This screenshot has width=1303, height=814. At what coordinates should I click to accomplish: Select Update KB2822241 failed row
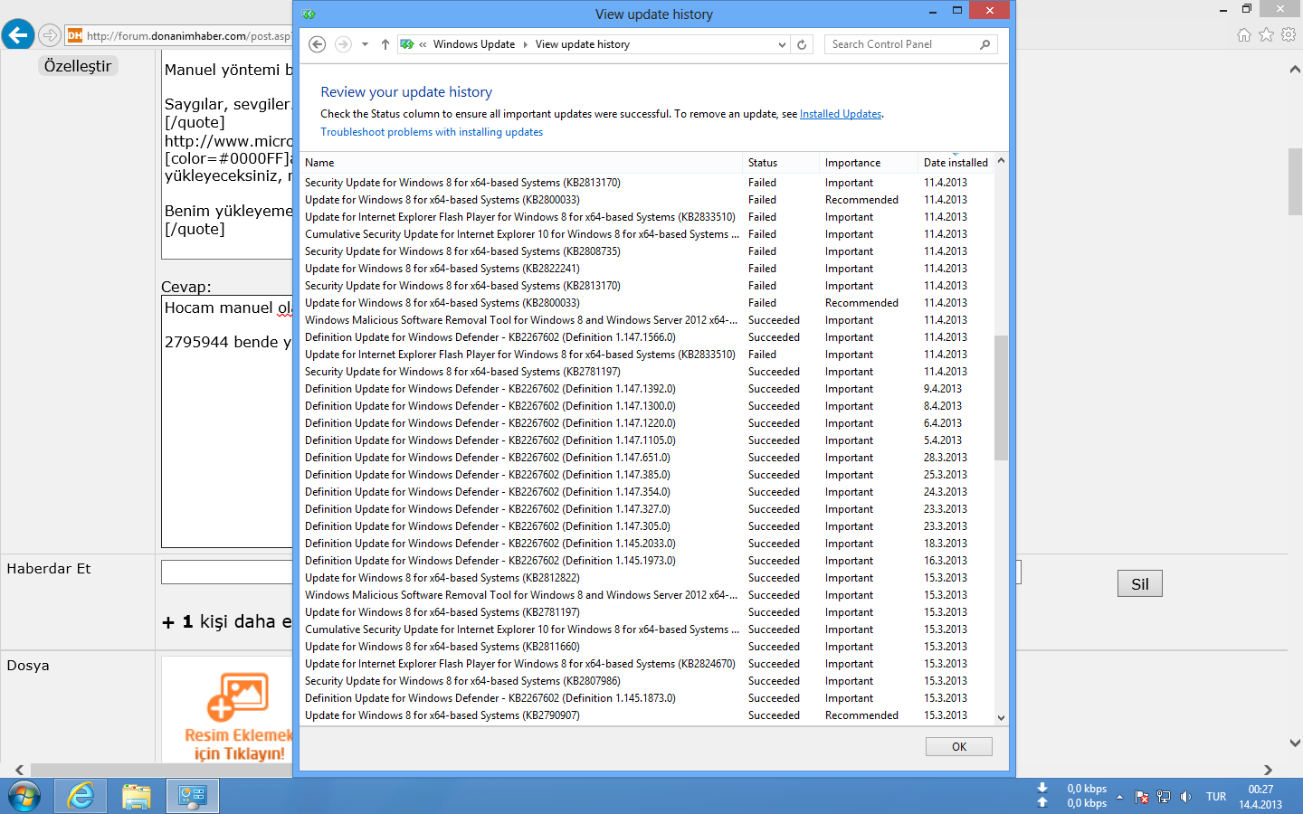[x=647, y=269]
